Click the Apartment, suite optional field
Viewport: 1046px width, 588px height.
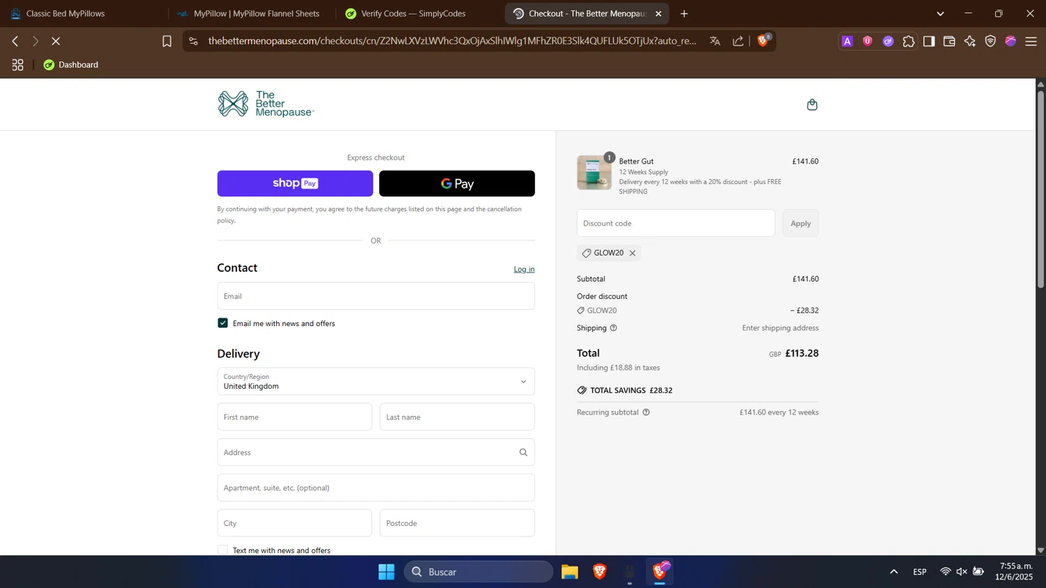click(376, 488)
